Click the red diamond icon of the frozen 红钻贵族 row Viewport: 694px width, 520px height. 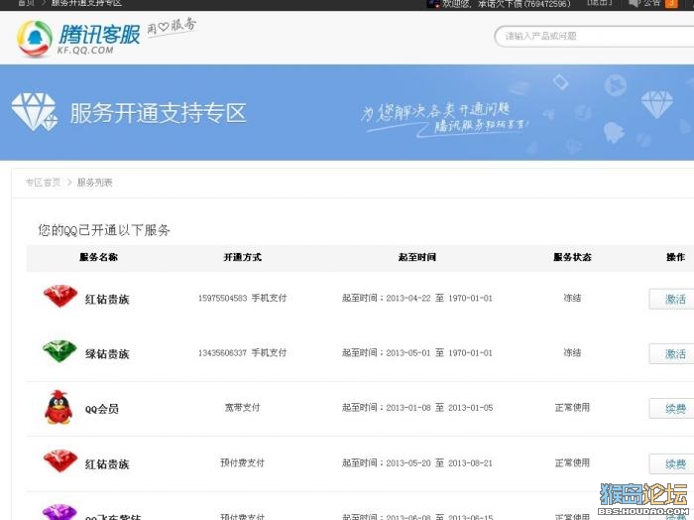pos(60,296)
